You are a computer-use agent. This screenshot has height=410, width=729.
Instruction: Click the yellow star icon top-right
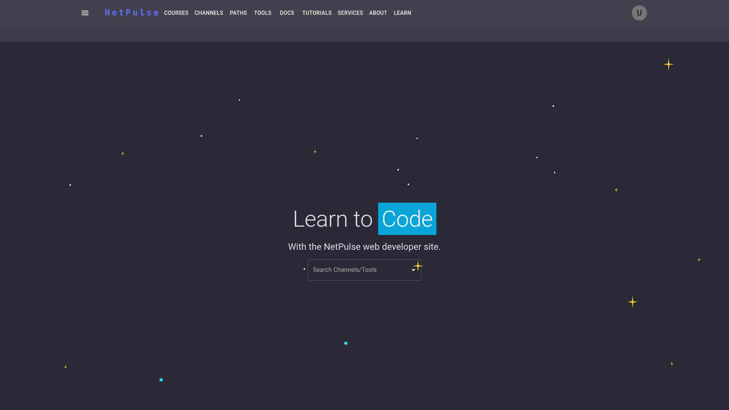pos(668,64)
